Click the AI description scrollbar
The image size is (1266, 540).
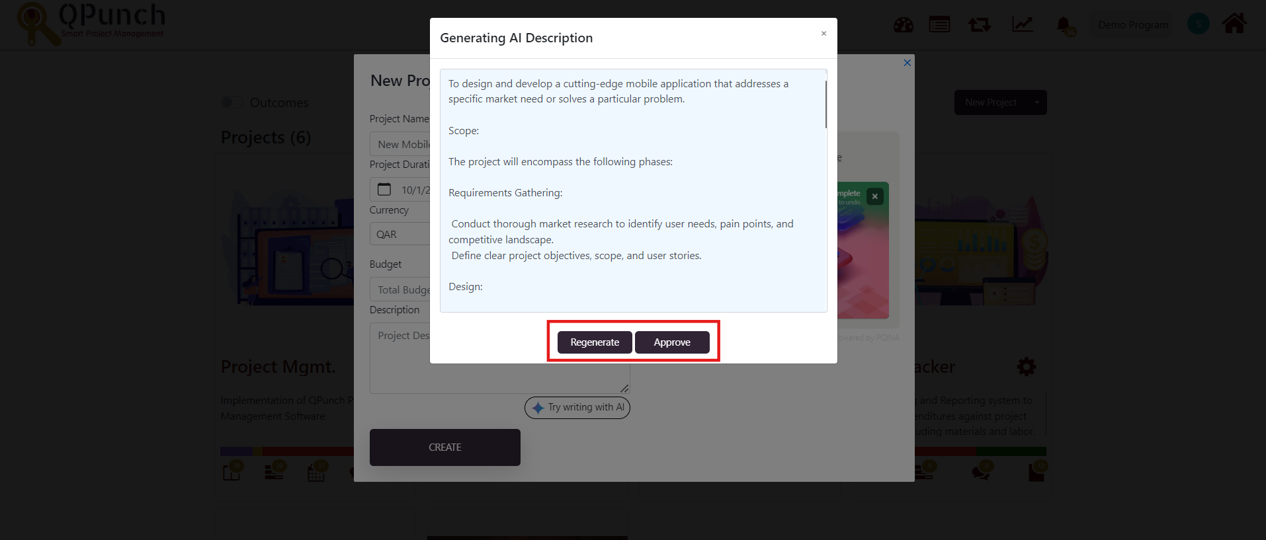click(x=825, y=104)
